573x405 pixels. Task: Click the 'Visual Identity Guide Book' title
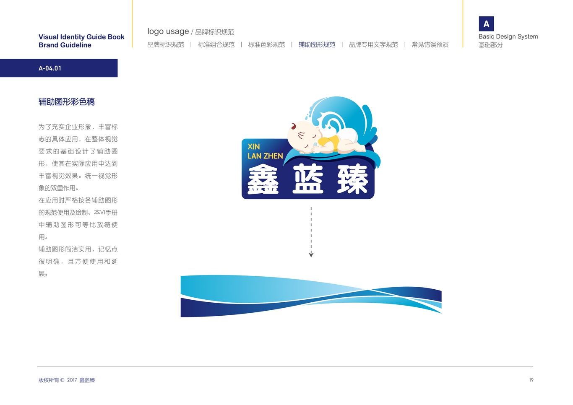coord(81,37)
